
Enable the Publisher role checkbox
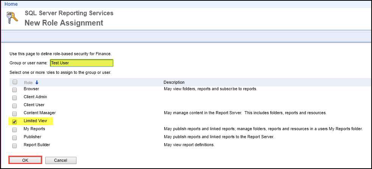coord(14,138)
